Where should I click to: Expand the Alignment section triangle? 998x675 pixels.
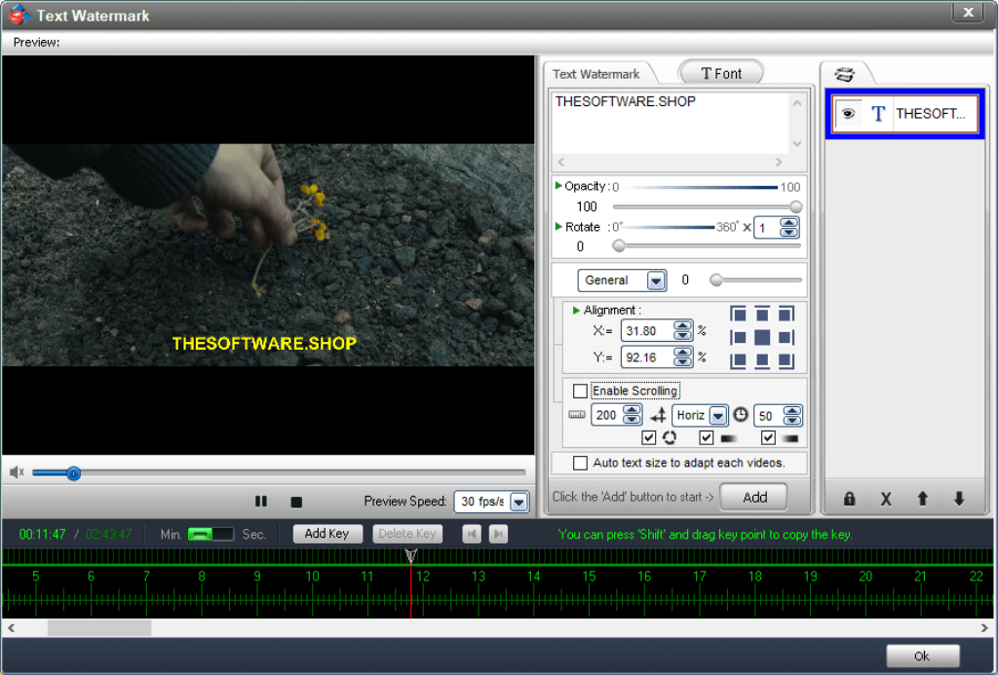pyautogui.click(x=576, y=311)
